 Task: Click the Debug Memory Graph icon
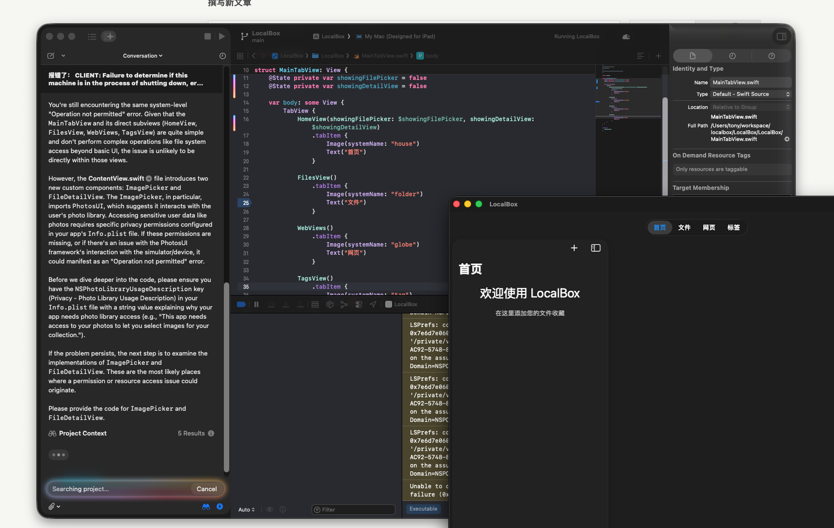tap(344, 304)
